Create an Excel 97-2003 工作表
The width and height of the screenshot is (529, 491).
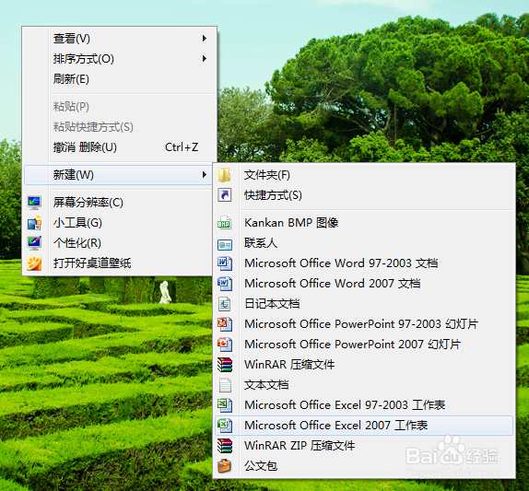(x=364, y=405)
